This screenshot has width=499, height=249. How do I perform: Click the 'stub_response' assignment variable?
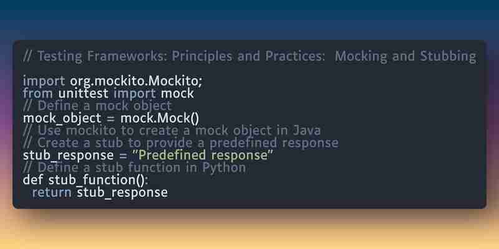click(68, 156)
